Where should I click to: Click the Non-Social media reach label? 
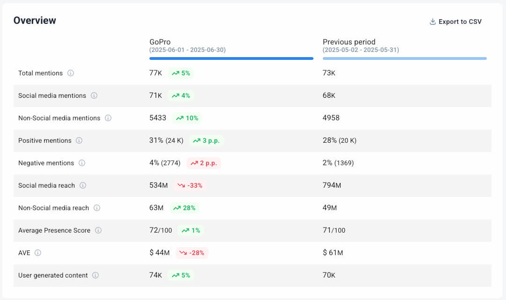tap(53, 208)
